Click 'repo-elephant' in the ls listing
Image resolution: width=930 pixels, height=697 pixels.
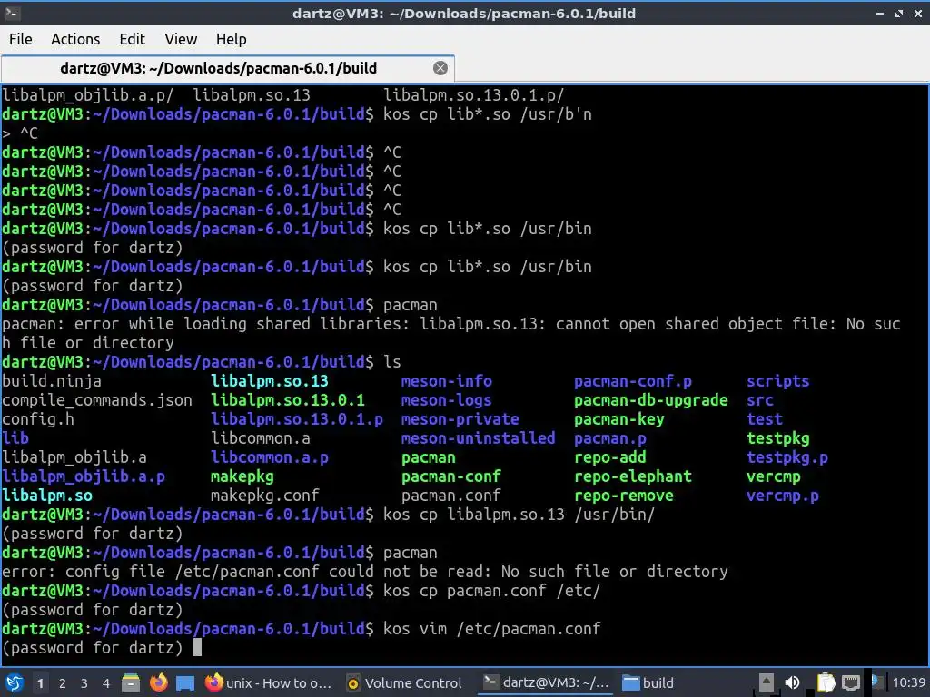(x=633, y=476)
